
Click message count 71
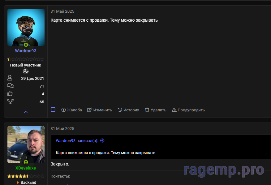click(42, 86)
